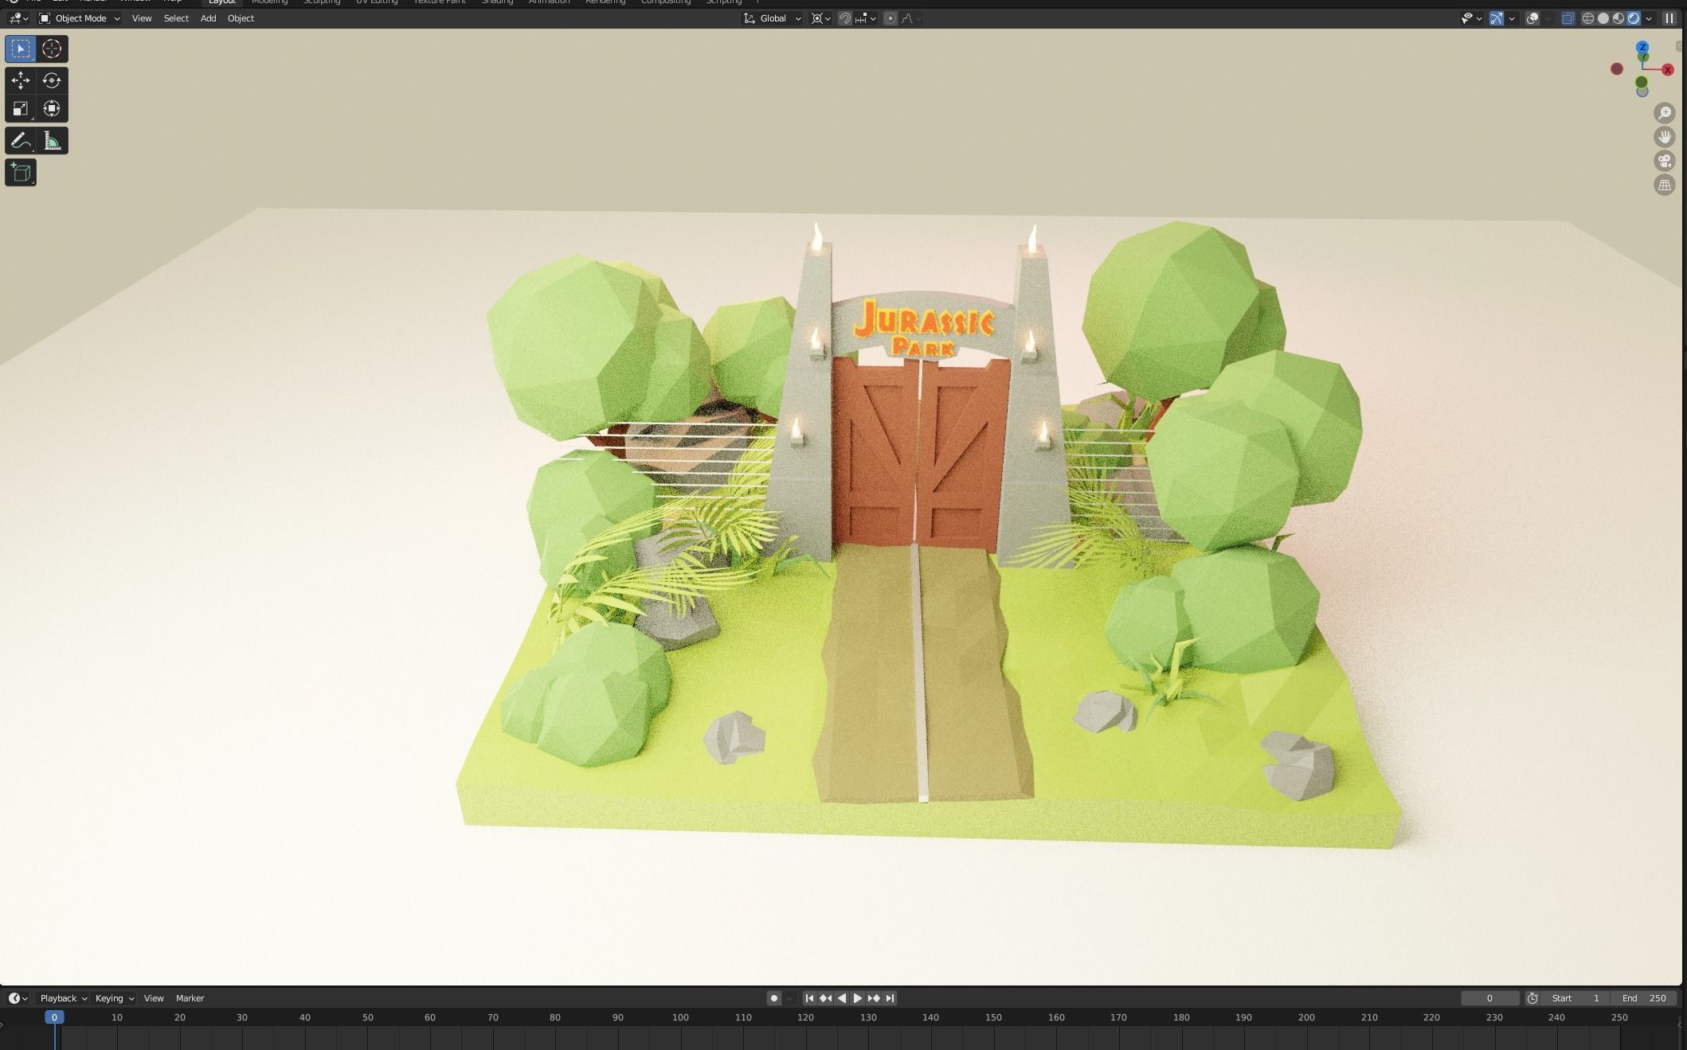Open the Keying dropdown in timeline
Viewport: 1687px width, 1050px height.
[115, 998]
